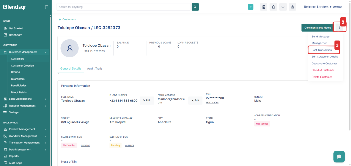351x166 pixels.
Task: Switch to the Audit Trails tab
Action: pyautogui.click(x=95, y=69)
